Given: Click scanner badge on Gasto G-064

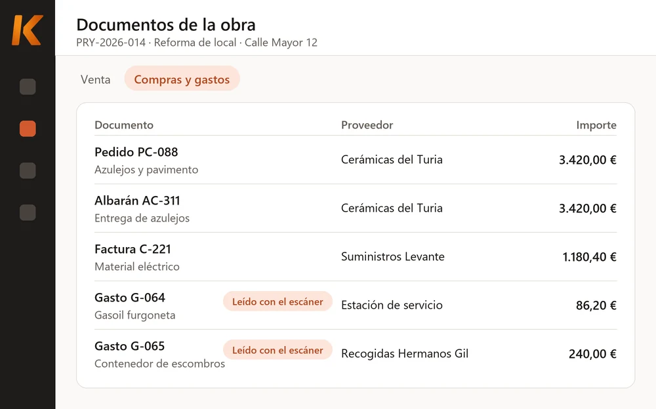Looking at the screenshot, I should pyautogui.click(x=277, y=302).
